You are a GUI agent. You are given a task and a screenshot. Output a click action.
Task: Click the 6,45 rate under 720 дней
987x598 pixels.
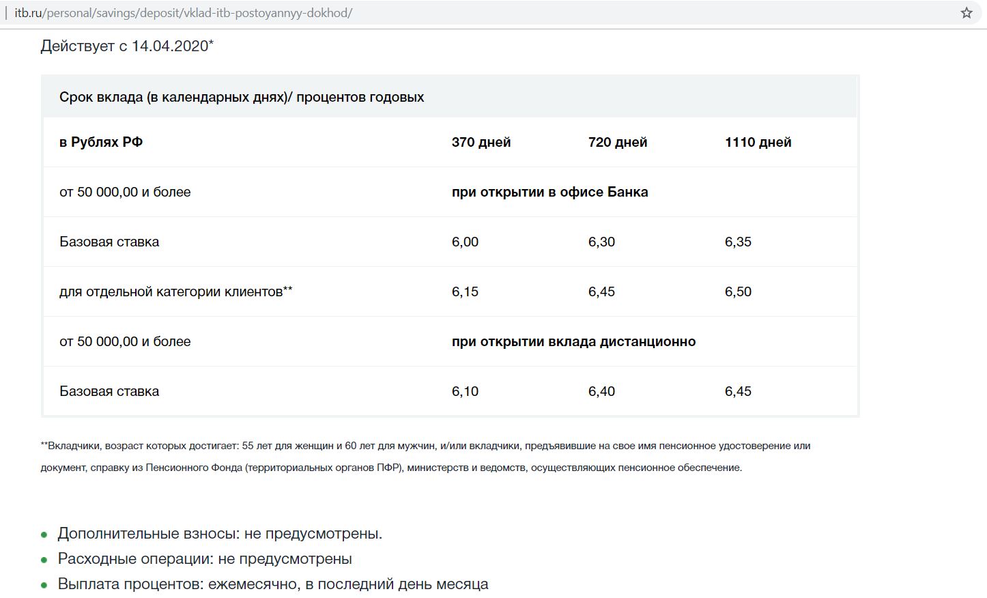pyautogui.click(x=601, y=291)
